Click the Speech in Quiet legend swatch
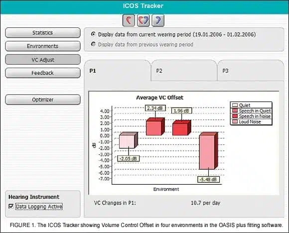The width and height of the screenshot is (289, 233). coord(235,111)
